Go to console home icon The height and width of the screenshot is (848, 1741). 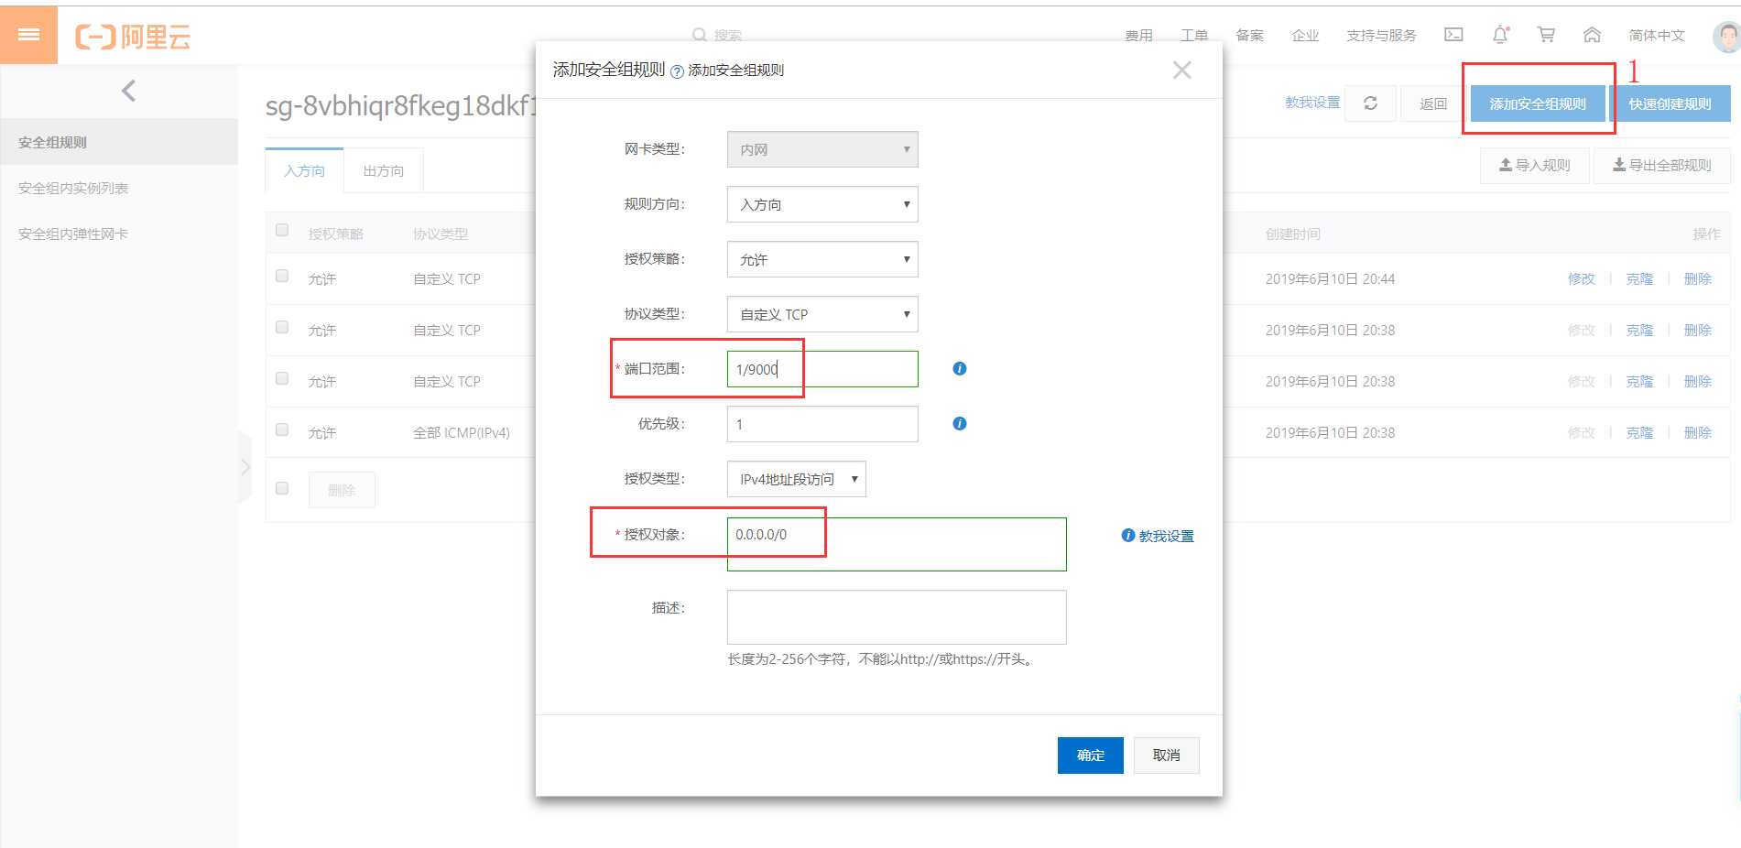[x=1592, y=35]
